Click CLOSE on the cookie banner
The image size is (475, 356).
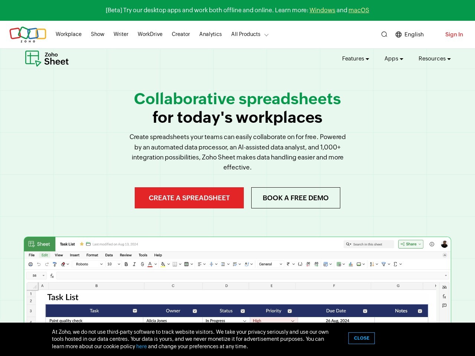coord(361,338)
